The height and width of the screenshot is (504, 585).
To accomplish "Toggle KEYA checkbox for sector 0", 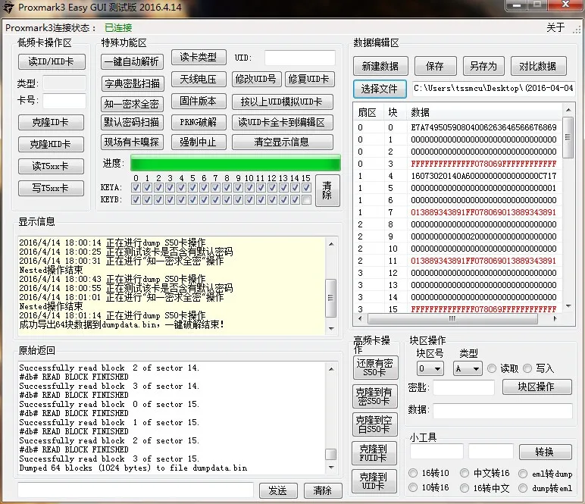I will tap(136, 188).
